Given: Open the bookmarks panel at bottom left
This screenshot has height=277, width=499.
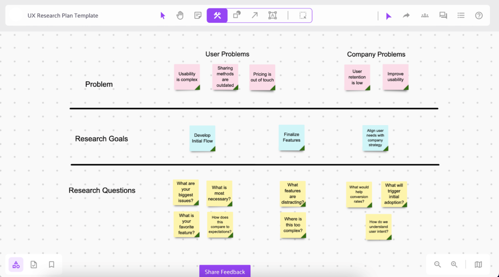Looking at the screenshot, I should (51, 264).
